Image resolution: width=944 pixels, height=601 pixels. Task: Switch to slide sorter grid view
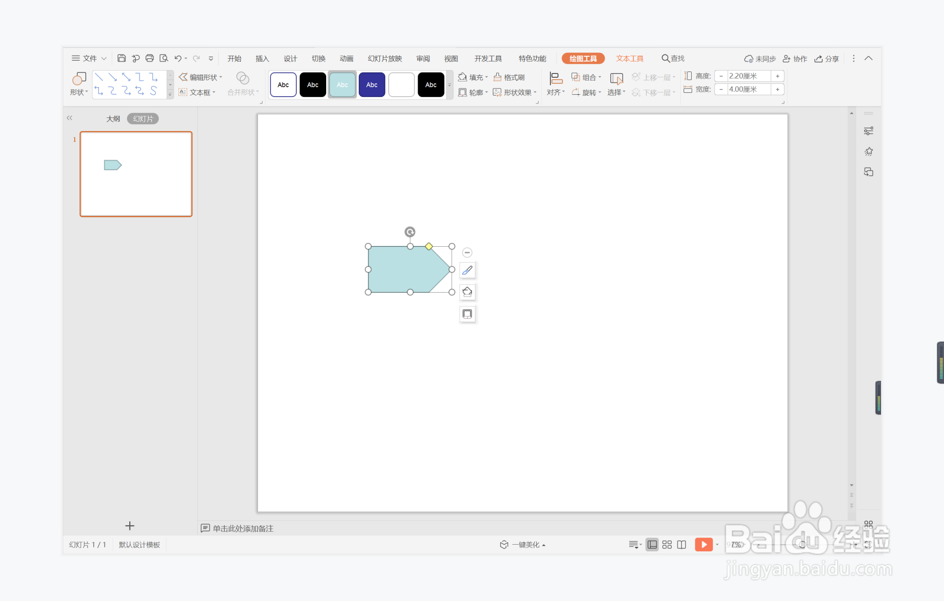click(667, 545)
